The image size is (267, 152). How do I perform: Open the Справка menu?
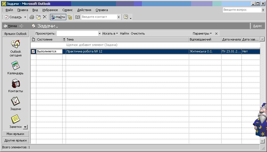coord(102,10)
